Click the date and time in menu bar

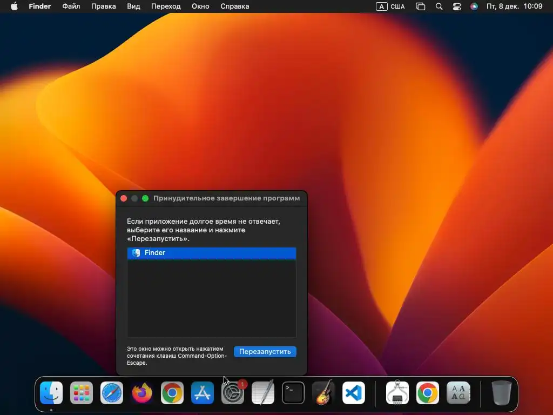515,6
